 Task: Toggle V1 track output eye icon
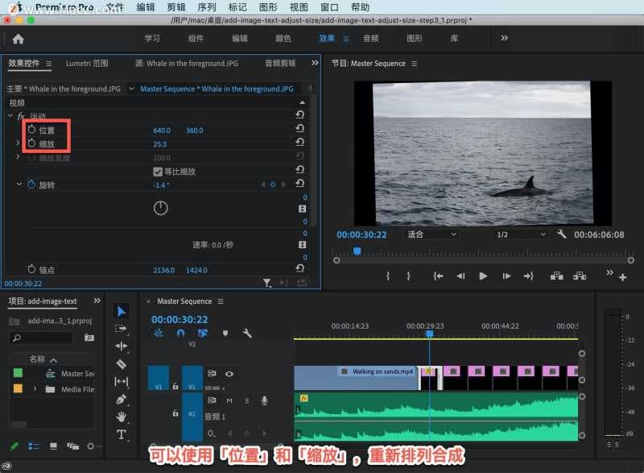[x=229, y=374]
